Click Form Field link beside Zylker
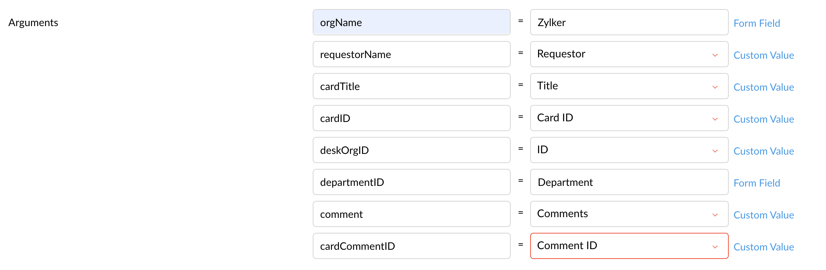This screenshot has width=826, height=270. 756,23
